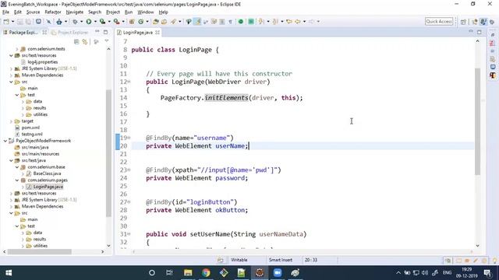Click the square green toolbar icon
The height and width of the screenshot is (280, 499).
click(251, 22)
